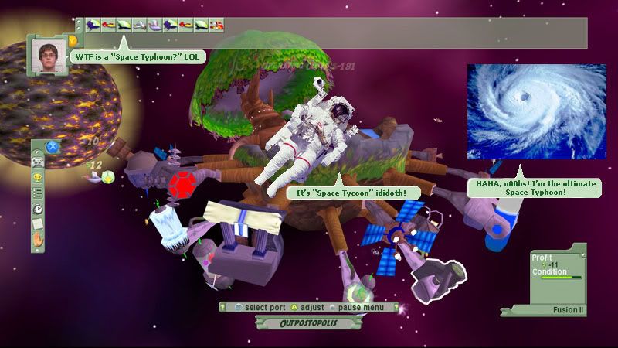
Task: Click the adjust hint with A button
Action: [x=307, y=307]
